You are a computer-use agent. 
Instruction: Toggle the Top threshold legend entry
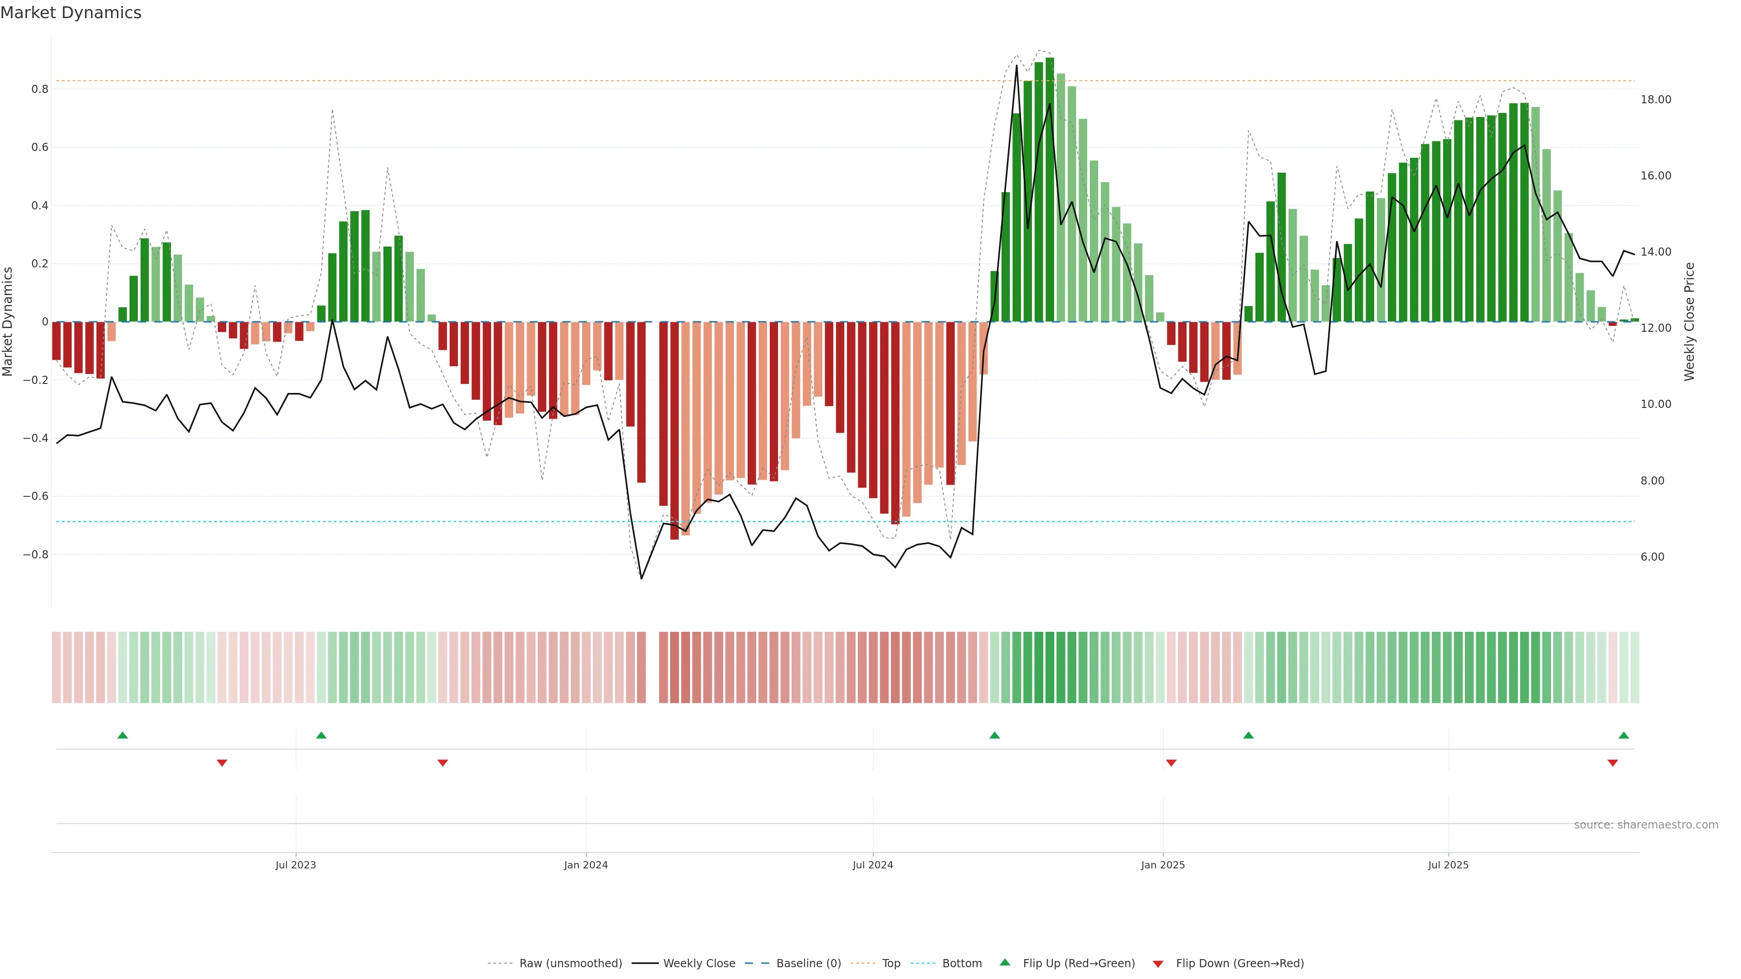click(891, 964)
